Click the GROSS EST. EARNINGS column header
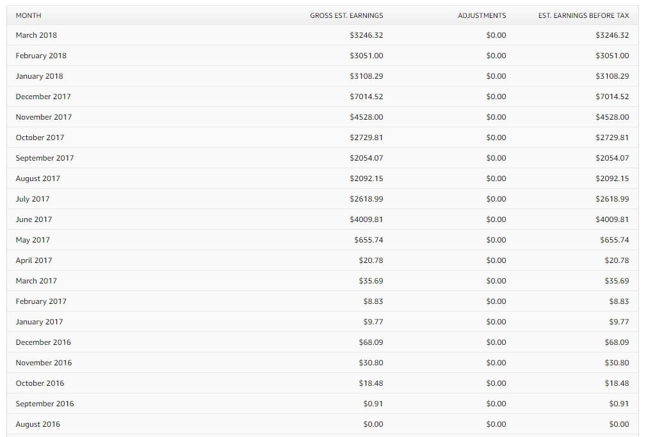Image resolution: width=646 pixels, height=437 pixels. pyautogui.click(x=346, y=15)
